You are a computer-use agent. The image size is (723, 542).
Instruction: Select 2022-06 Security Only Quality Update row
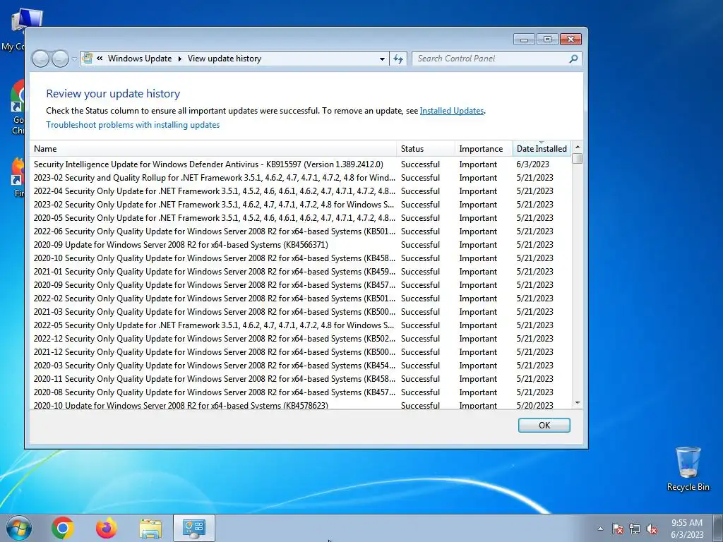click(301, 231)
